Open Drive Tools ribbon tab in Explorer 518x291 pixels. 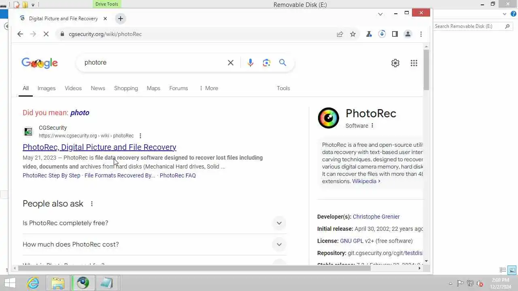click(107, 4)
